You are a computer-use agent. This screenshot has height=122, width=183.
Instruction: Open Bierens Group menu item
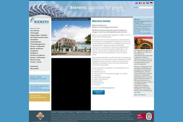pos(35,60)
